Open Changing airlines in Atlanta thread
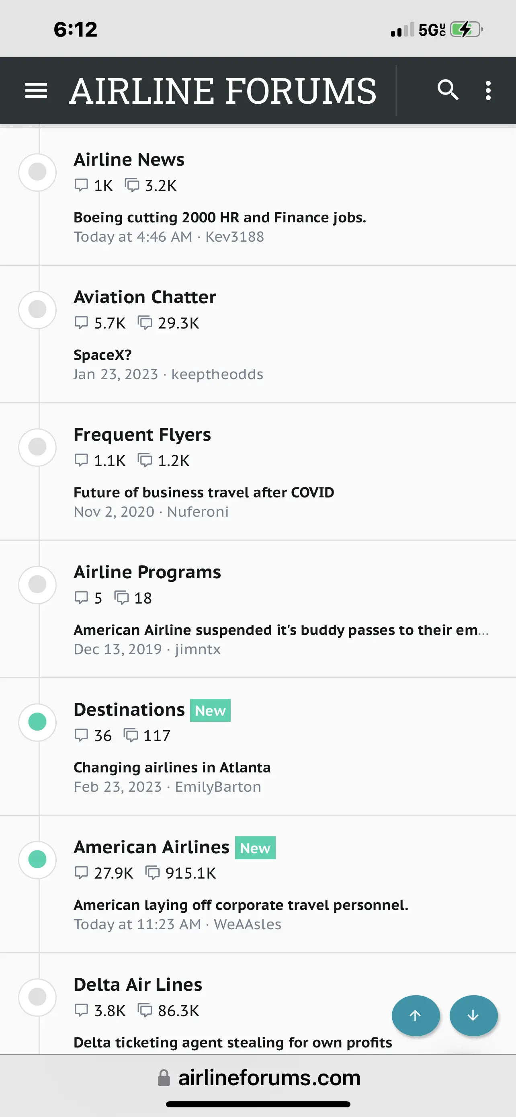The height and width of the screenshot is (1117, 516). point(172,768)
